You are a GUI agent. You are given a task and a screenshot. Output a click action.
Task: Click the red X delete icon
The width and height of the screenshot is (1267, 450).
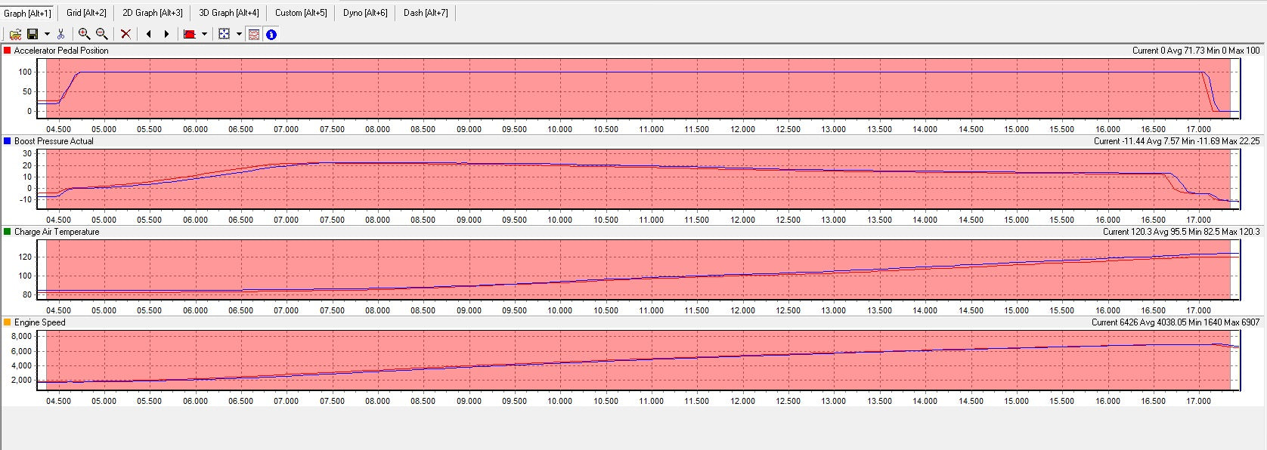point(125,34)
